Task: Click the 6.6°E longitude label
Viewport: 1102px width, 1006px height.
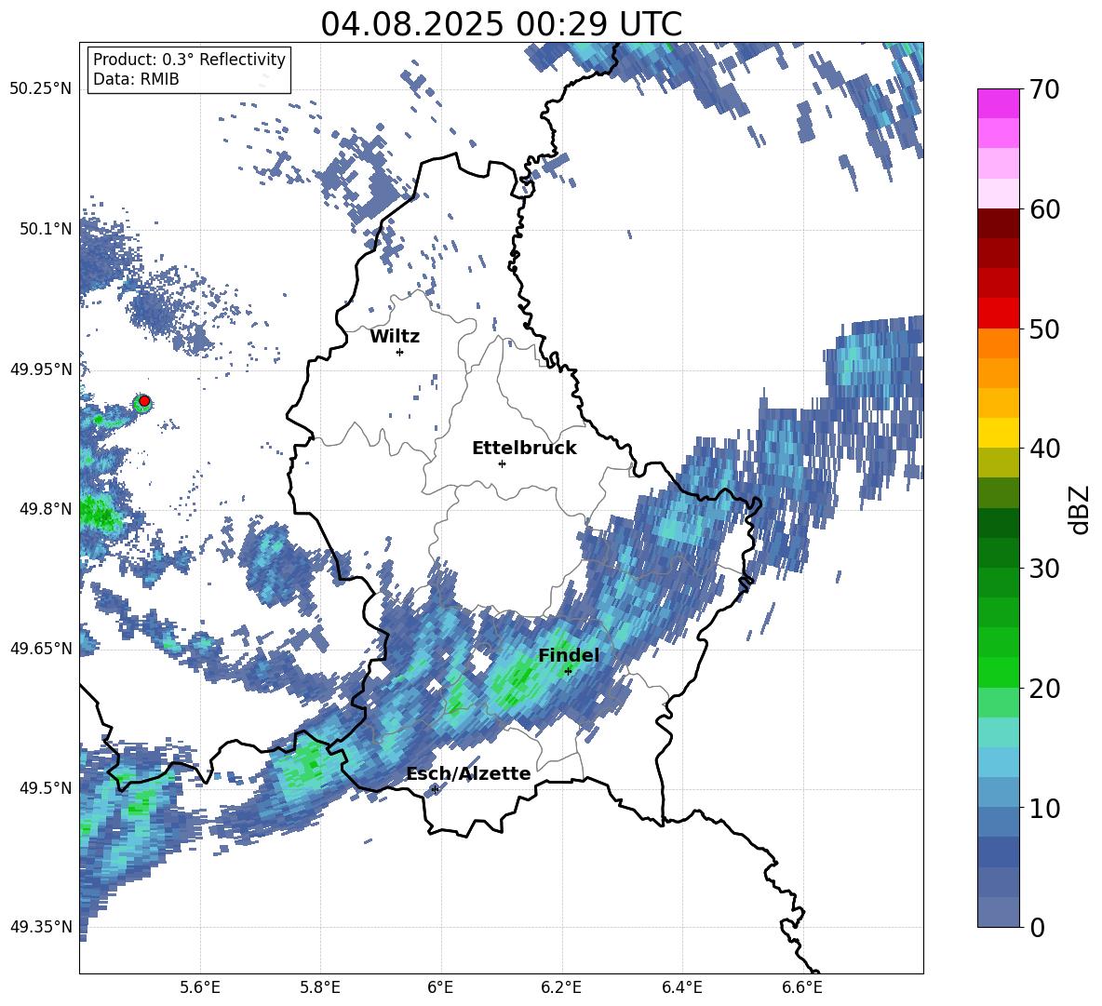Action: [x=802, y=987]
